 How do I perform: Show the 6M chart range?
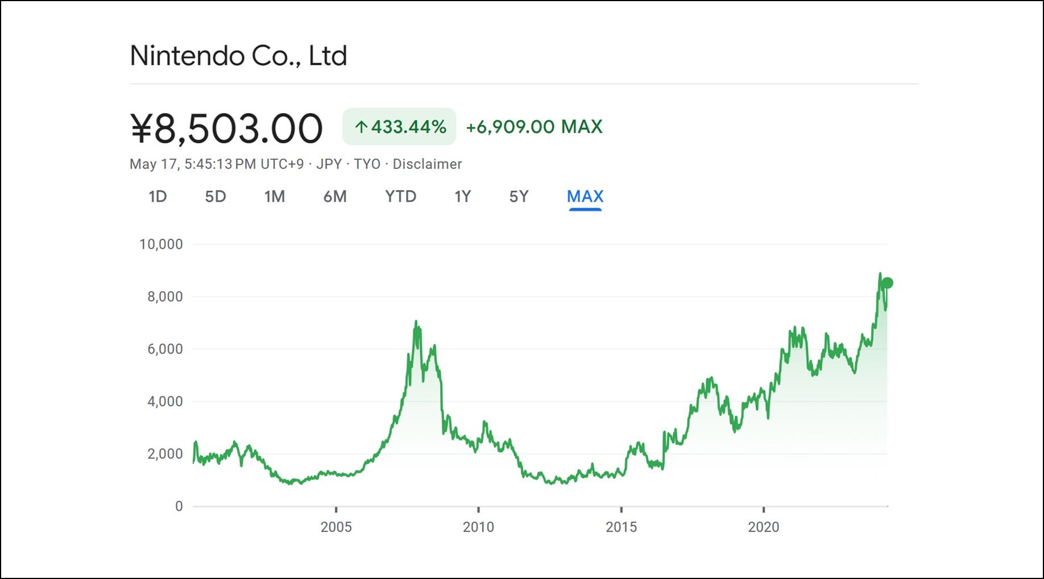pyautogui.click(x=335, y=197)
